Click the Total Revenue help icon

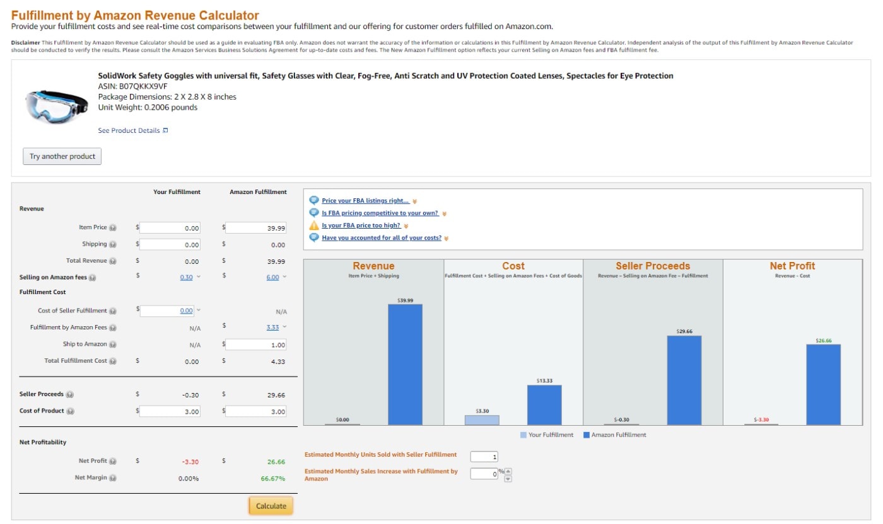click(x=113, y=261)
